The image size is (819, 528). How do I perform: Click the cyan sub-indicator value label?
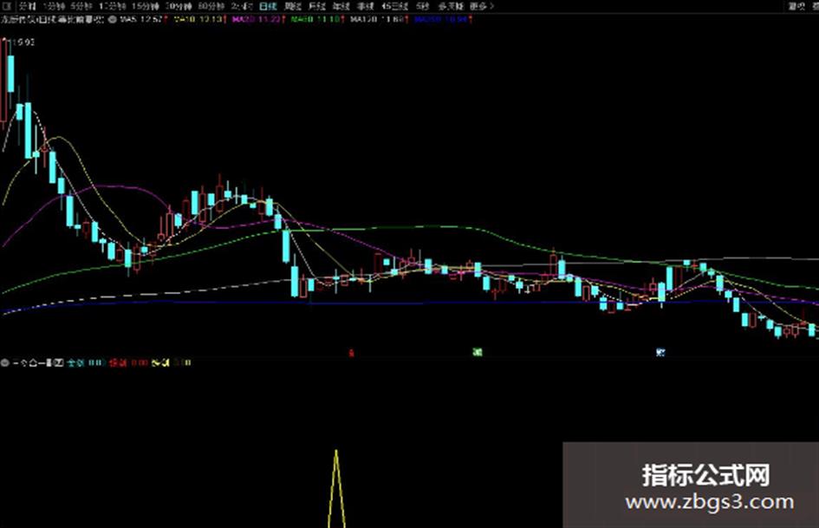[86, 362]
